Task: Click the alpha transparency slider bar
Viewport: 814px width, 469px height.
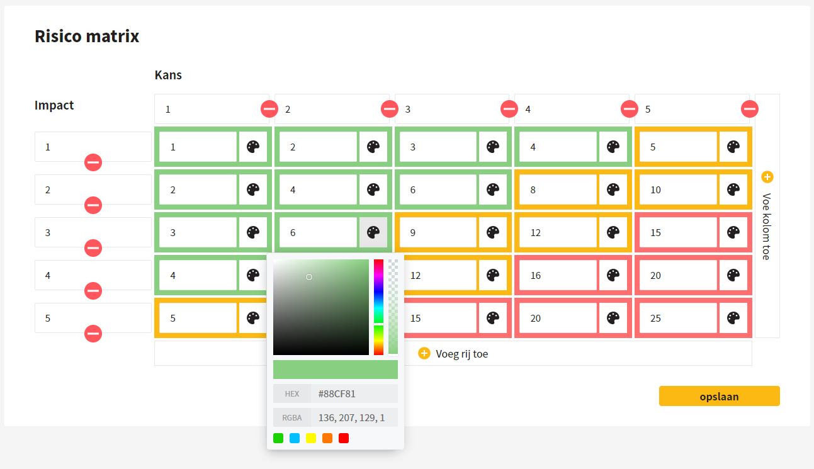Action: coord(393,307)
